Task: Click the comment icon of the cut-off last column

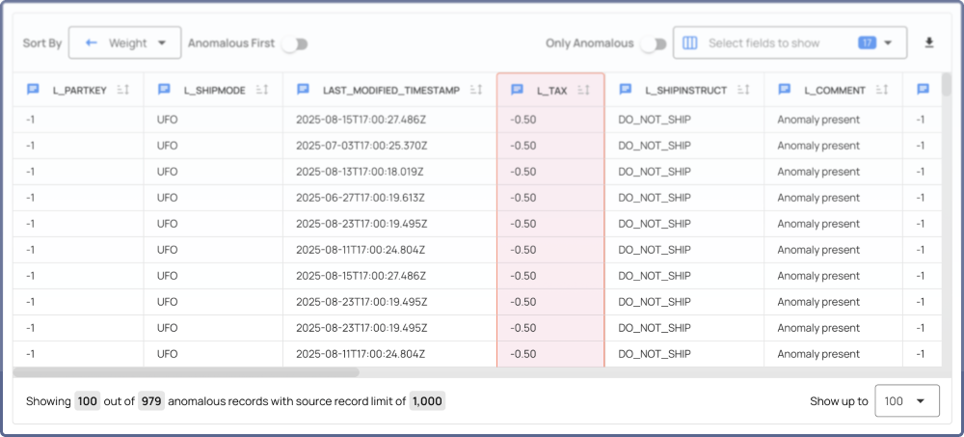Action: [x=923, y=90]
